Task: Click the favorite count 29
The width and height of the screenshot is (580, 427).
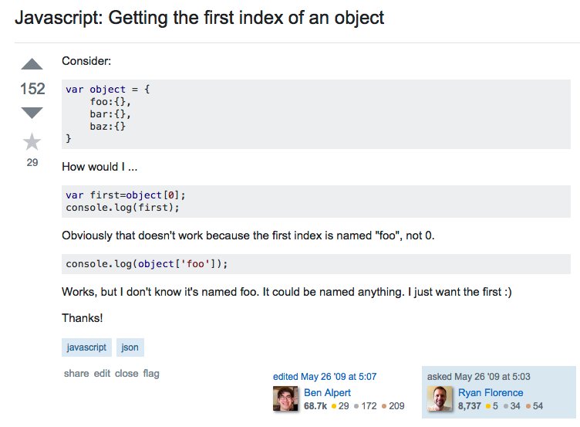Action: coord(32,162)
